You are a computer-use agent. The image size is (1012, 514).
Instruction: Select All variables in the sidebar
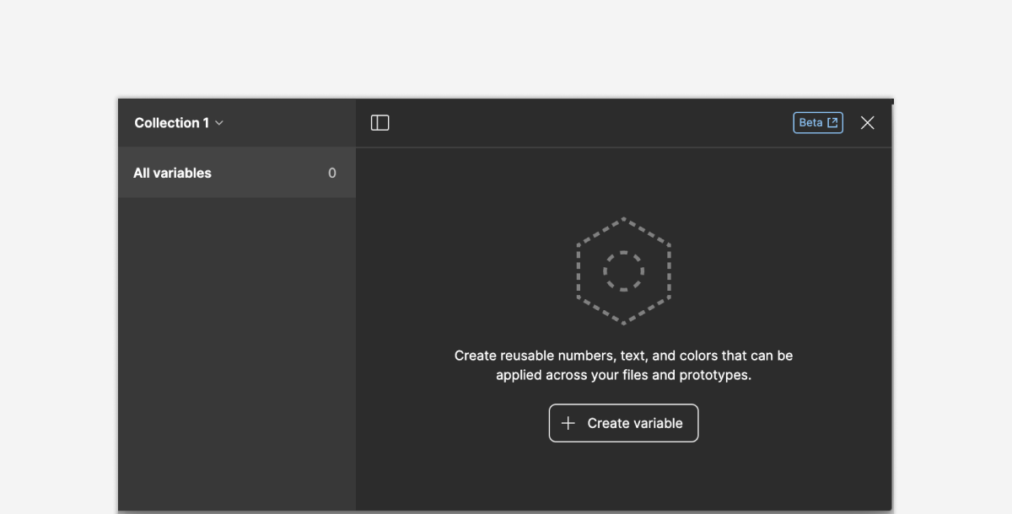point(172,173)
